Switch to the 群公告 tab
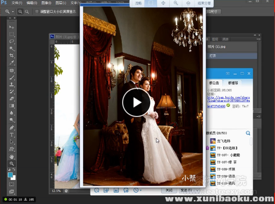The image size is (275, 204). 213,82
